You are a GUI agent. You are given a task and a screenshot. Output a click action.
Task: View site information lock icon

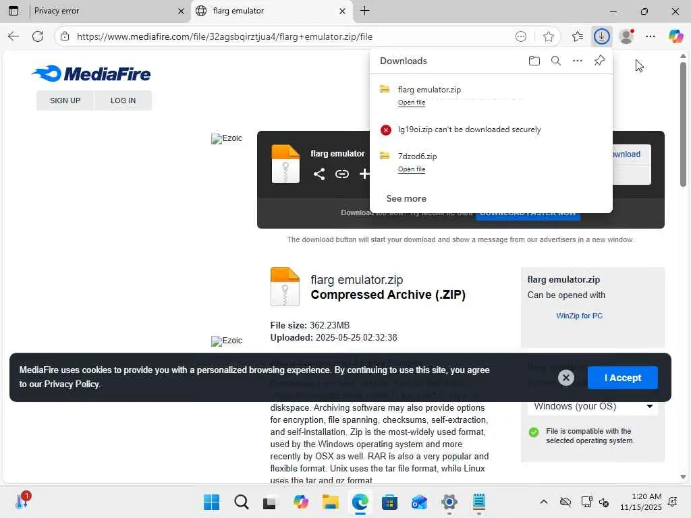[x=65, y=36]
